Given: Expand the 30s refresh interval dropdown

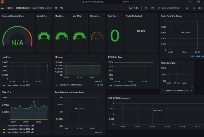Looking at the screenshot, I should pyautogui.click(x=200, y=8).
